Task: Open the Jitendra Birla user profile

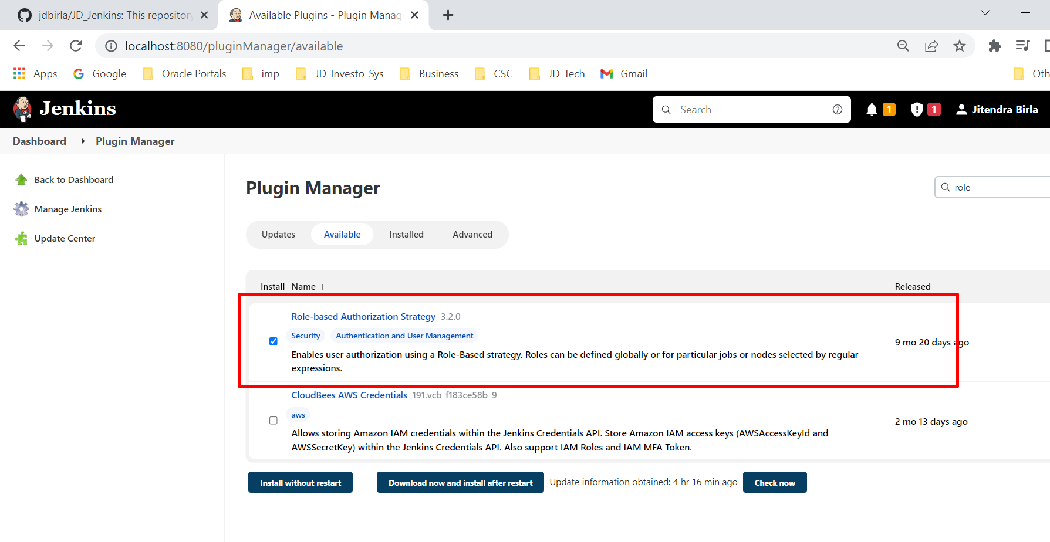Action: [x=997, y=110]
